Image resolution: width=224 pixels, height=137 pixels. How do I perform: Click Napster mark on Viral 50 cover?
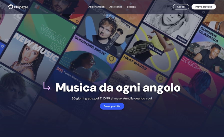[74, 28]
